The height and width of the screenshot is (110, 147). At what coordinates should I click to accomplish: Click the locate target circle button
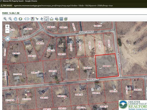tap(8, 39)
